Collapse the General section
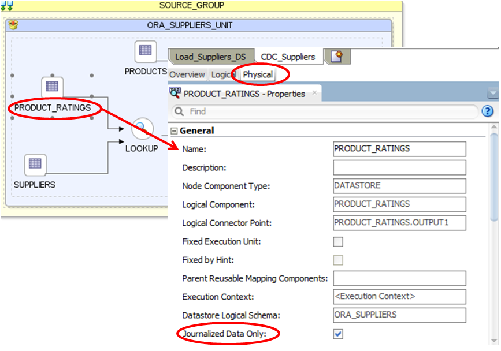Screen dimensions: 501x351 click(174, 131)
